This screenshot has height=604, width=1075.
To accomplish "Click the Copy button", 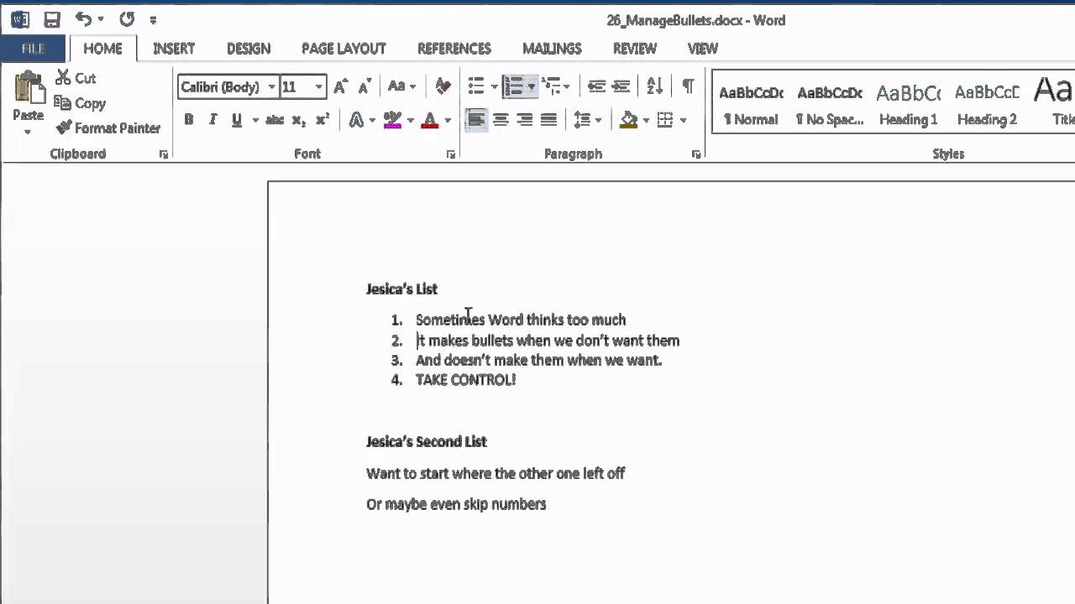I will (x=80, y=103).
